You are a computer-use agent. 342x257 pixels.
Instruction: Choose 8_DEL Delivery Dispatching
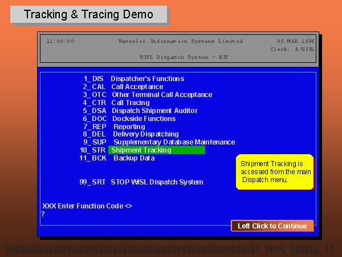click(x=131, y=134)
